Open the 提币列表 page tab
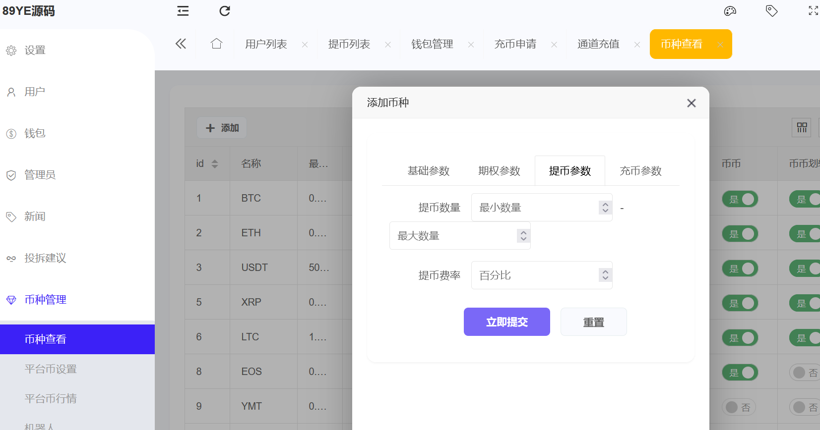The height and width of the screenshot is (430, 820). tap(349, 44)
